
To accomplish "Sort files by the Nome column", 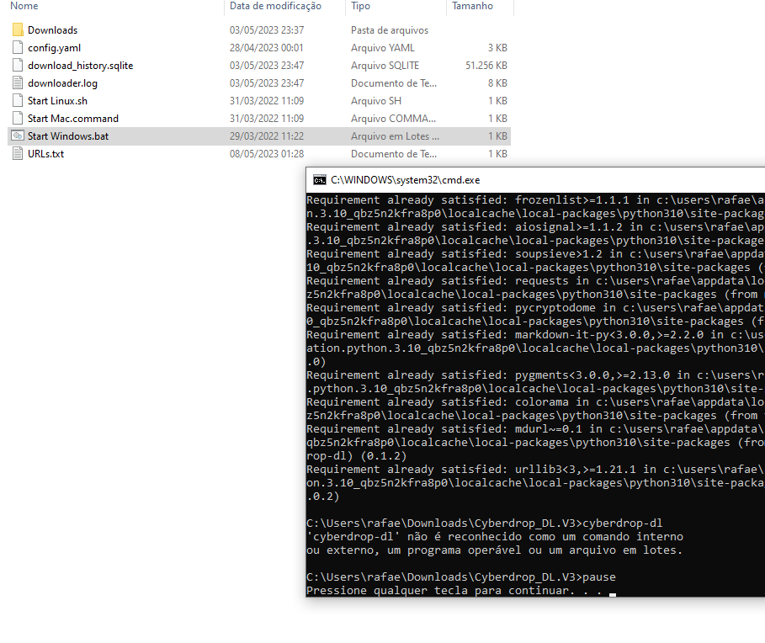I will (24, 6).
